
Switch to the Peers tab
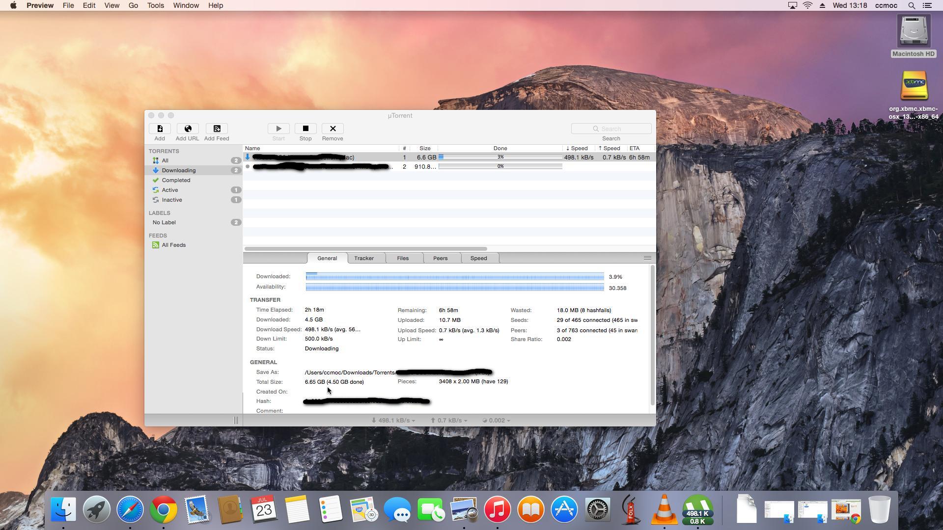pyautogui.click(x=440, y=258)
